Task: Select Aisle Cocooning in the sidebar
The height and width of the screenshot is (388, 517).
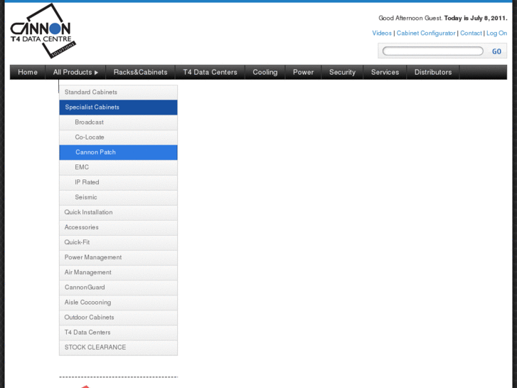Action: point(118,303)
